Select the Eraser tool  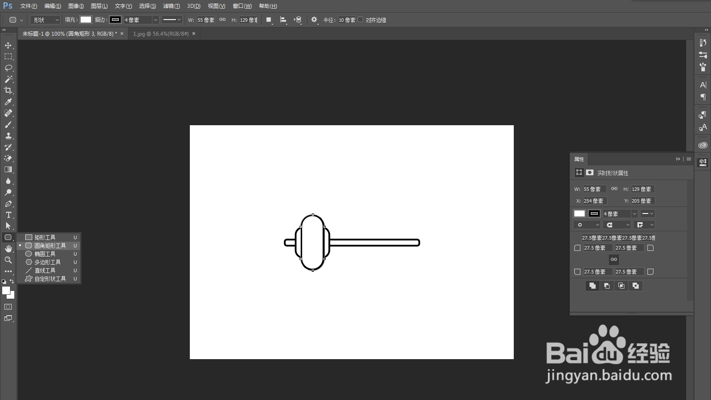point(8,158)
